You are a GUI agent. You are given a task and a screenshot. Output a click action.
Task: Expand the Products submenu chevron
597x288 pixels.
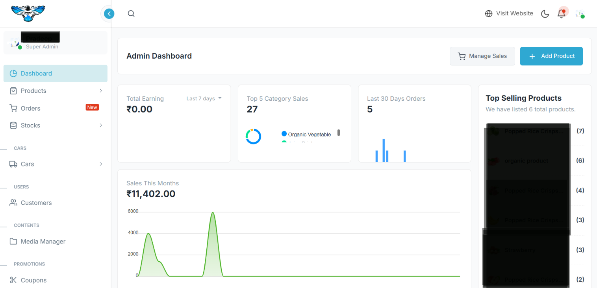point(101,91)
